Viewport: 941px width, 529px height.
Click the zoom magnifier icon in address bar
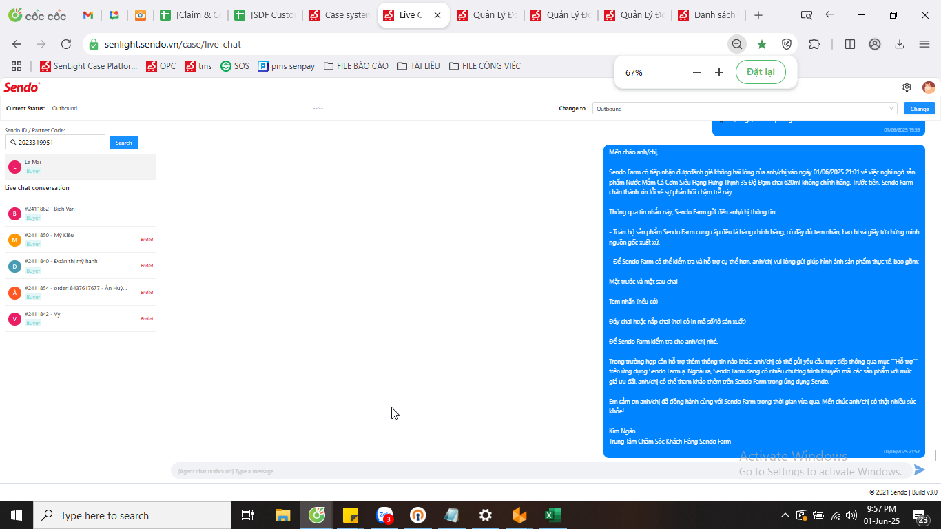tap(737, 44)
